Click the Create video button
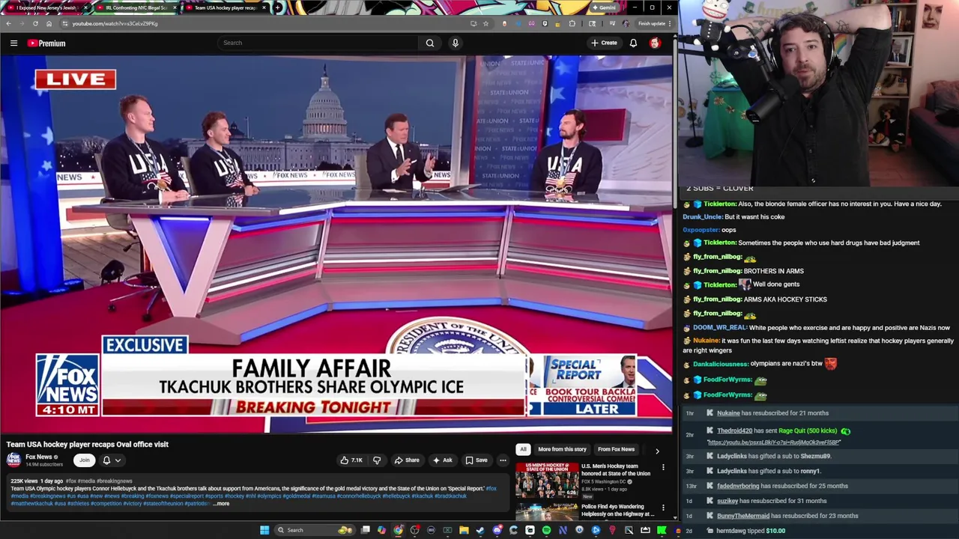Viewport: 959px width, 539px height. pyautogui.click(x=604, y=43)
